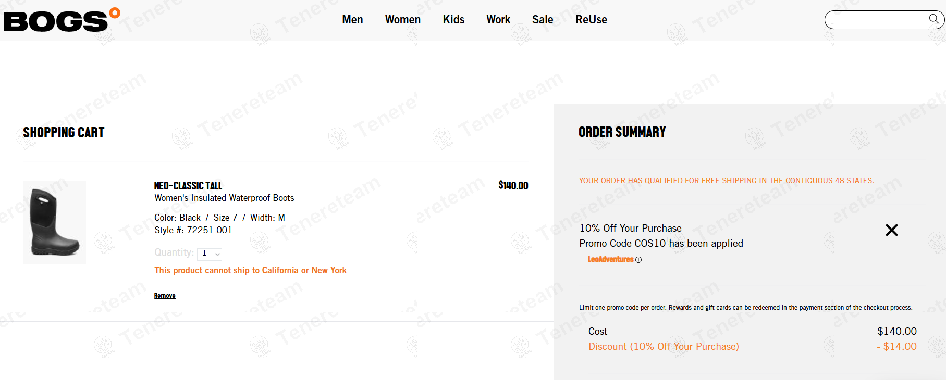This screenshot has height=380, width=946.
Task: Navigate to the ReUse page
Action: [591, 20]
